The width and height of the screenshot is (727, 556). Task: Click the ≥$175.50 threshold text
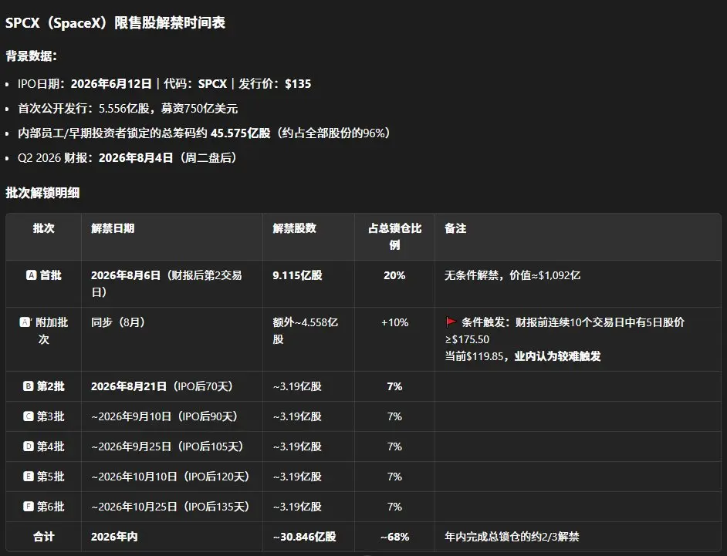(467, 339)
